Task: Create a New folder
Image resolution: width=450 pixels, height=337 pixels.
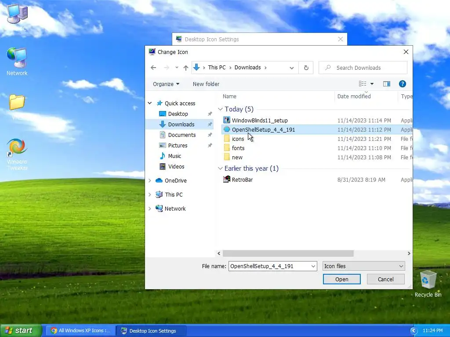Action: [206, 84]
